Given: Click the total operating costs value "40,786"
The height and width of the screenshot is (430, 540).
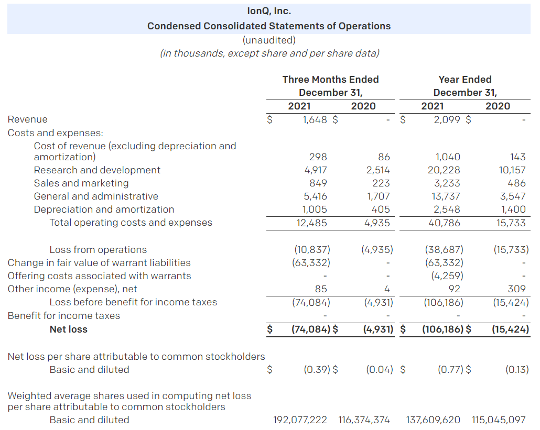Looking at the screenshot, I should 444,223.
